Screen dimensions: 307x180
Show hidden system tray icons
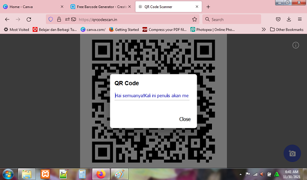tap(241, 175)
